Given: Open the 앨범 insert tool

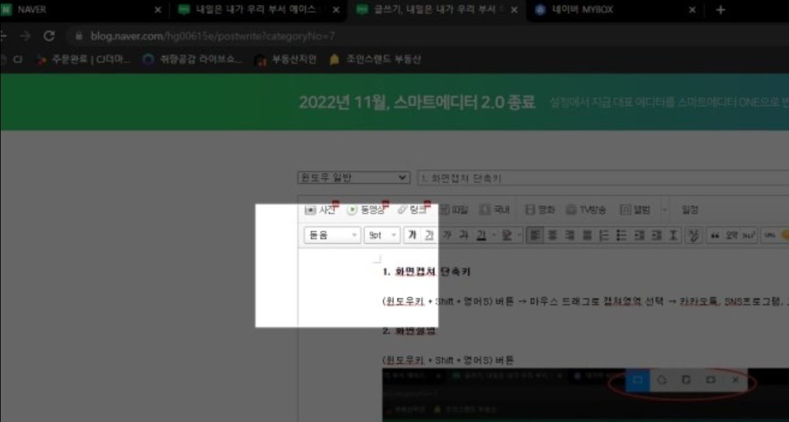Looking at the screenshot, I should (634, 210).
